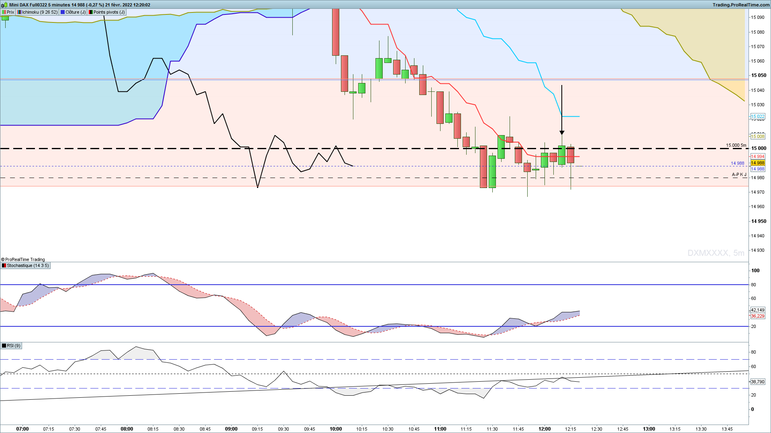Image resolution: width=771 pixels, height=433 pixels.
Task: Click the 13:00 time axis label
Action: [x=649, y=429]
